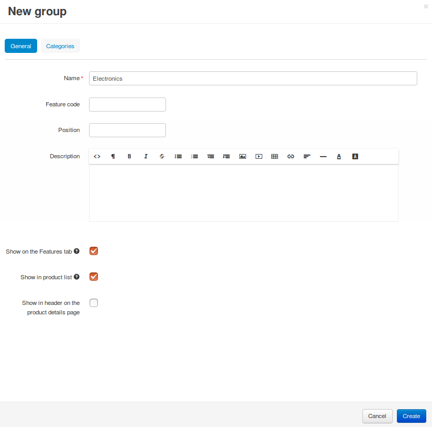Open help for Show in product list
Screen dimensions: 432x427
point(76,277)
